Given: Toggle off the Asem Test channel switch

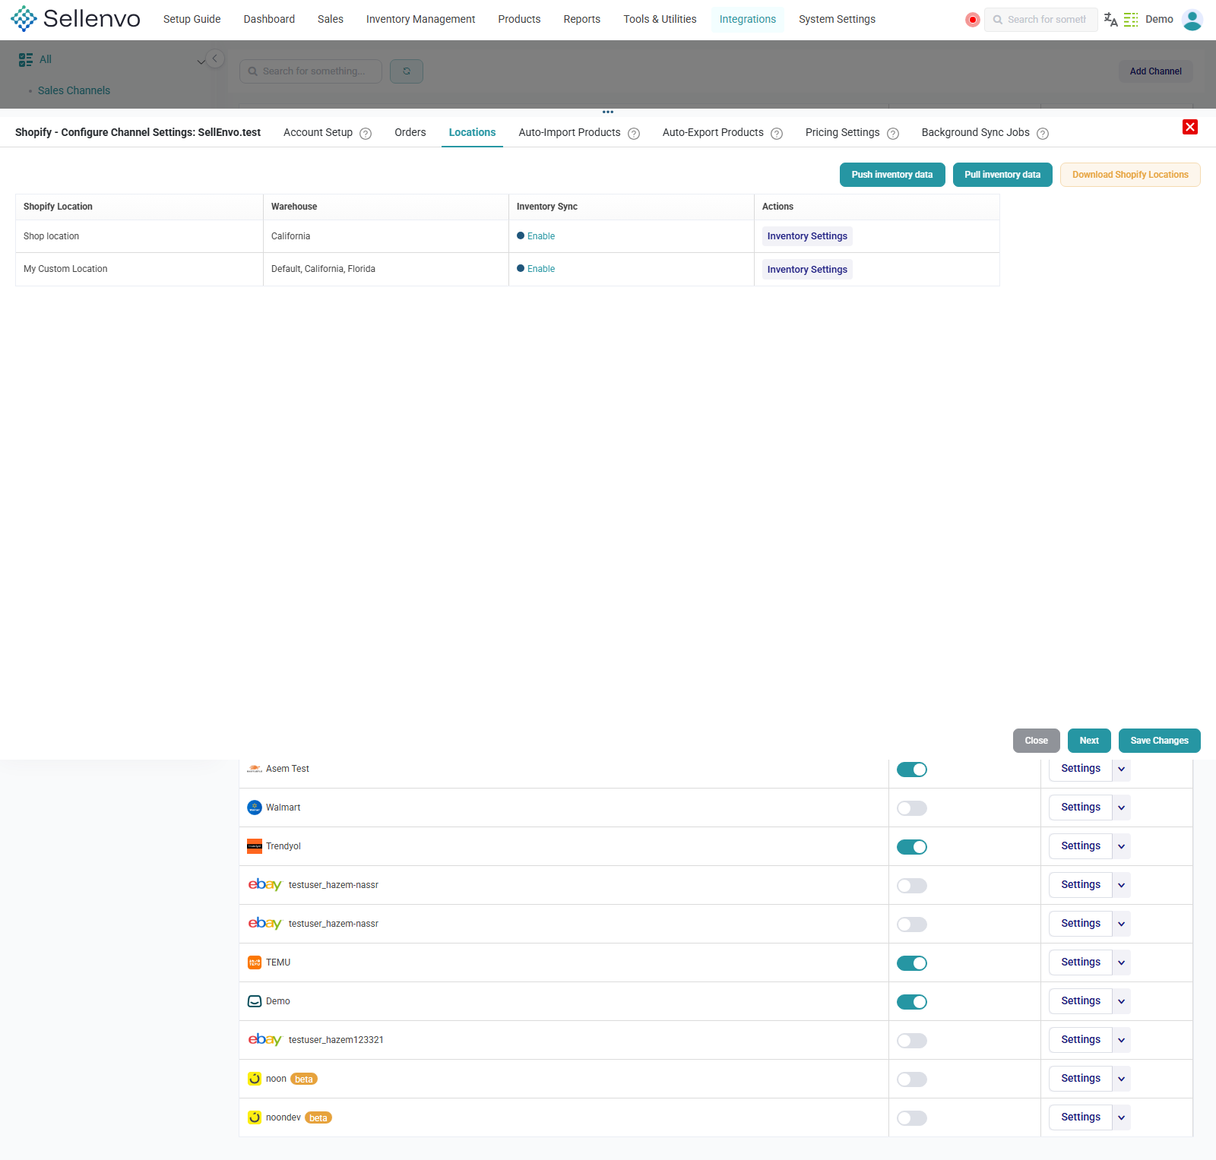Looking at the screenshot, I should [912, 770].
